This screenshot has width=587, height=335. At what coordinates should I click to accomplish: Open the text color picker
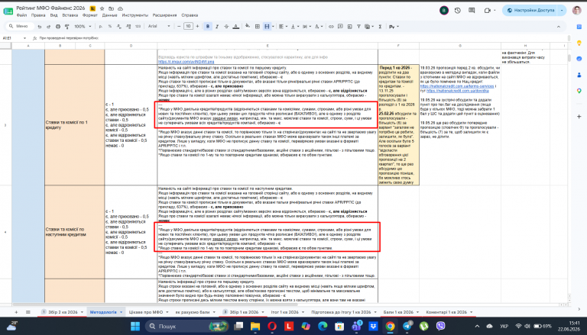pos(236,27)
